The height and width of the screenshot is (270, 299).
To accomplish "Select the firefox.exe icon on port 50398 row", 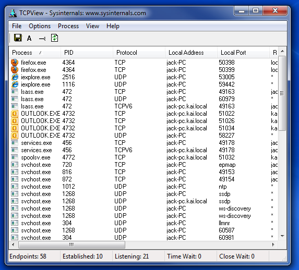I will tap(15, 63).
